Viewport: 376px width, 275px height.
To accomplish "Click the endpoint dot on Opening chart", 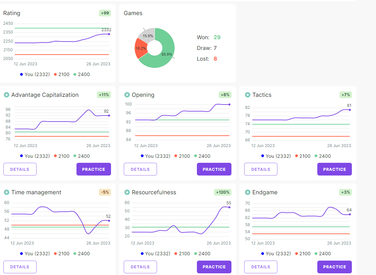I will tap(229, 105).
